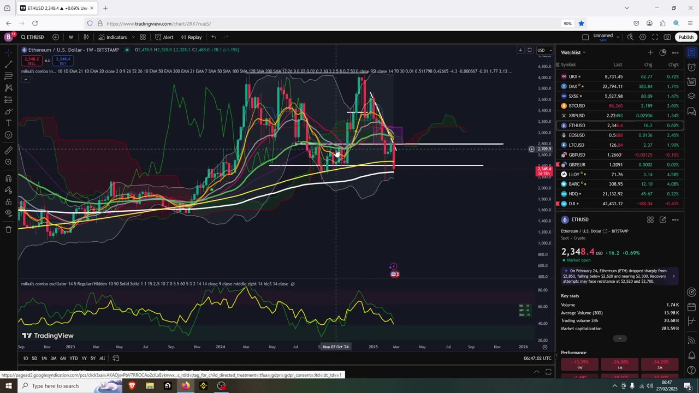Select LTCUSD row in the watchlist
Viewport: 699px width, 393px height.
tap(620, 145)
